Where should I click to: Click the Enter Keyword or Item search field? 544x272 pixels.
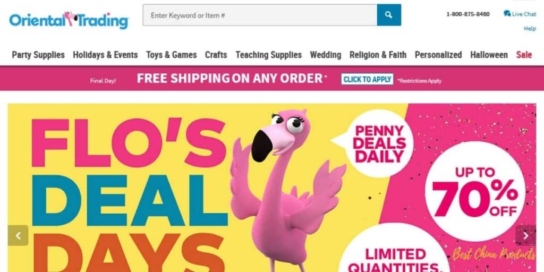click(260, 15)
